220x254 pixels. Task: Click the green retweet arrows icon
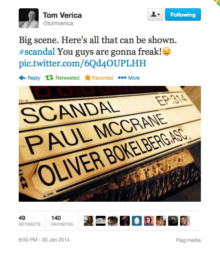coord(49,78)
